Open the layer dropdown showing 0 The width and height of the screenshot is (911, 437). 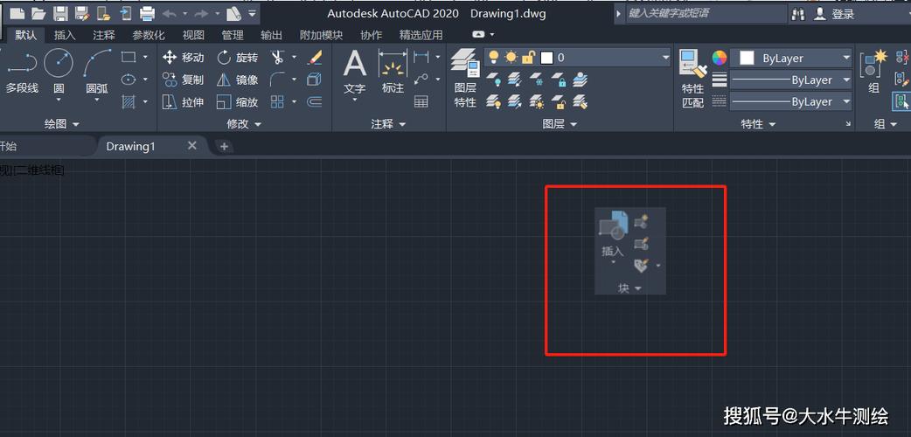pyautogui.click(x=578, y=58)
